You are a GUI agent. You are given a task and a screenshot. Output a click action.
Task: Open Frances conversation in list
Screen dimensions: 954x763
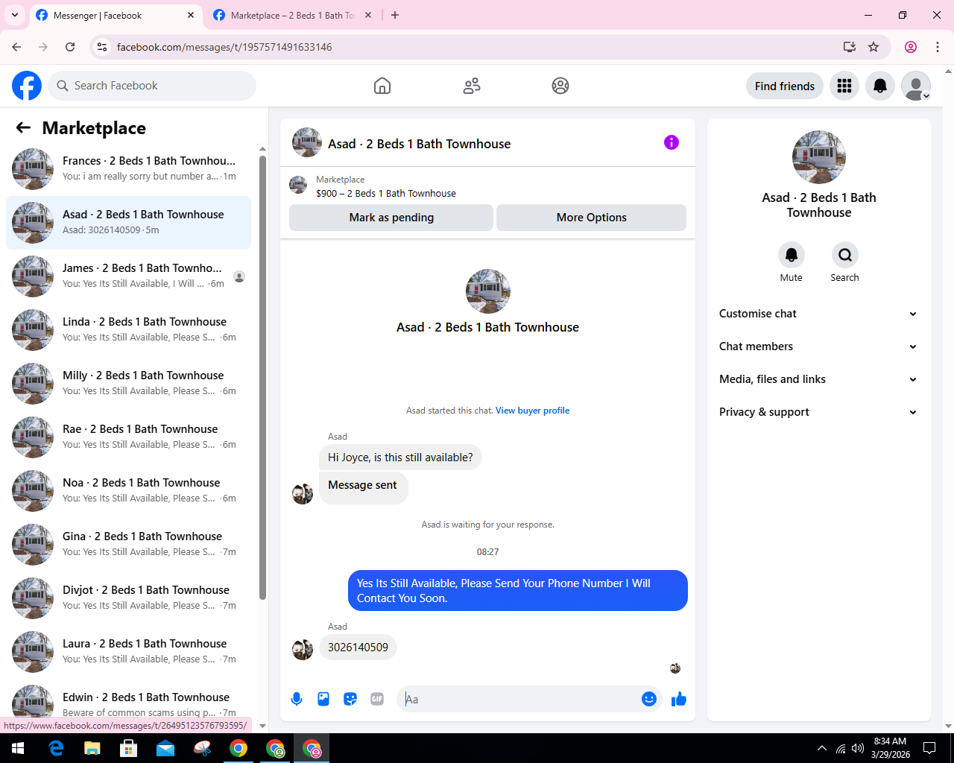[128, 169]
